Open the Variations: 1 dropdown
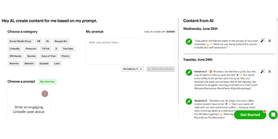Viewport: 278px width, 139px height. (132, 69)
